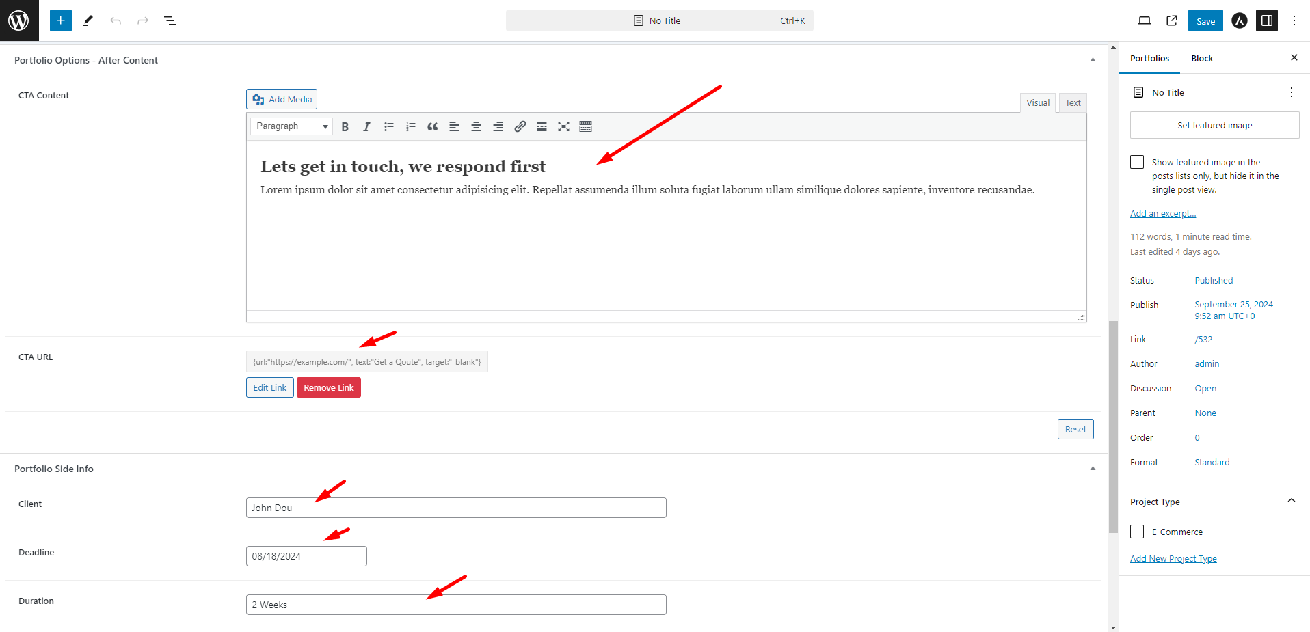1310x632 pixels.
Task: Align text left
Action: coord(455,126)
